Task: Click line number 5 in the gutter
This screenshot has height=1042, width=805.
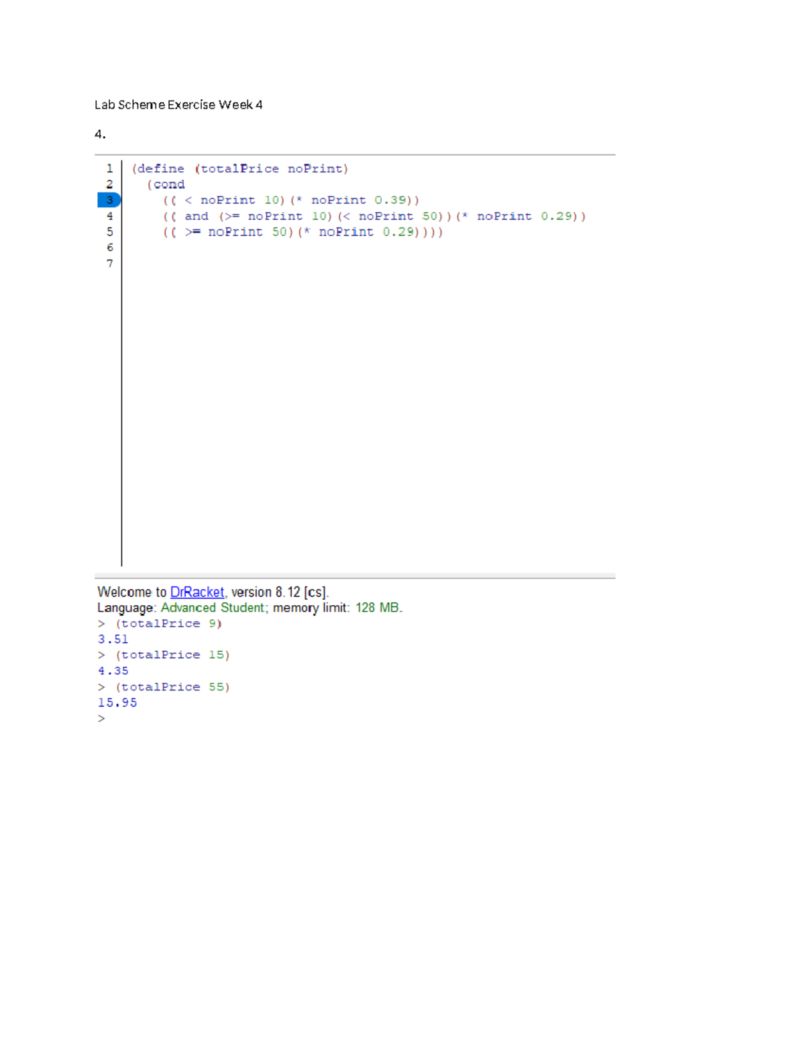Action: [x=109, y=231]
